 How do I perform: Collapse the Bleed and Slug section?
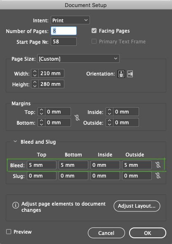pyautogui.click(x=15, y=142)
